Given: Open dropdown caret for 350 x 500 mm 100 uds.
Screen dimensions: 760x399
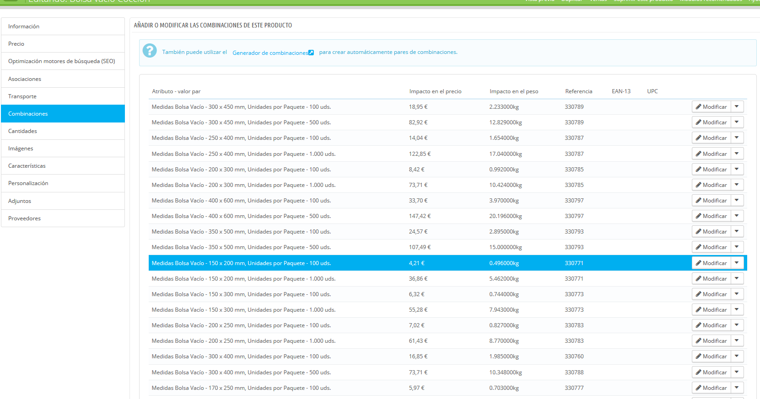Looking at the screenshot, I should click(737, 232).
